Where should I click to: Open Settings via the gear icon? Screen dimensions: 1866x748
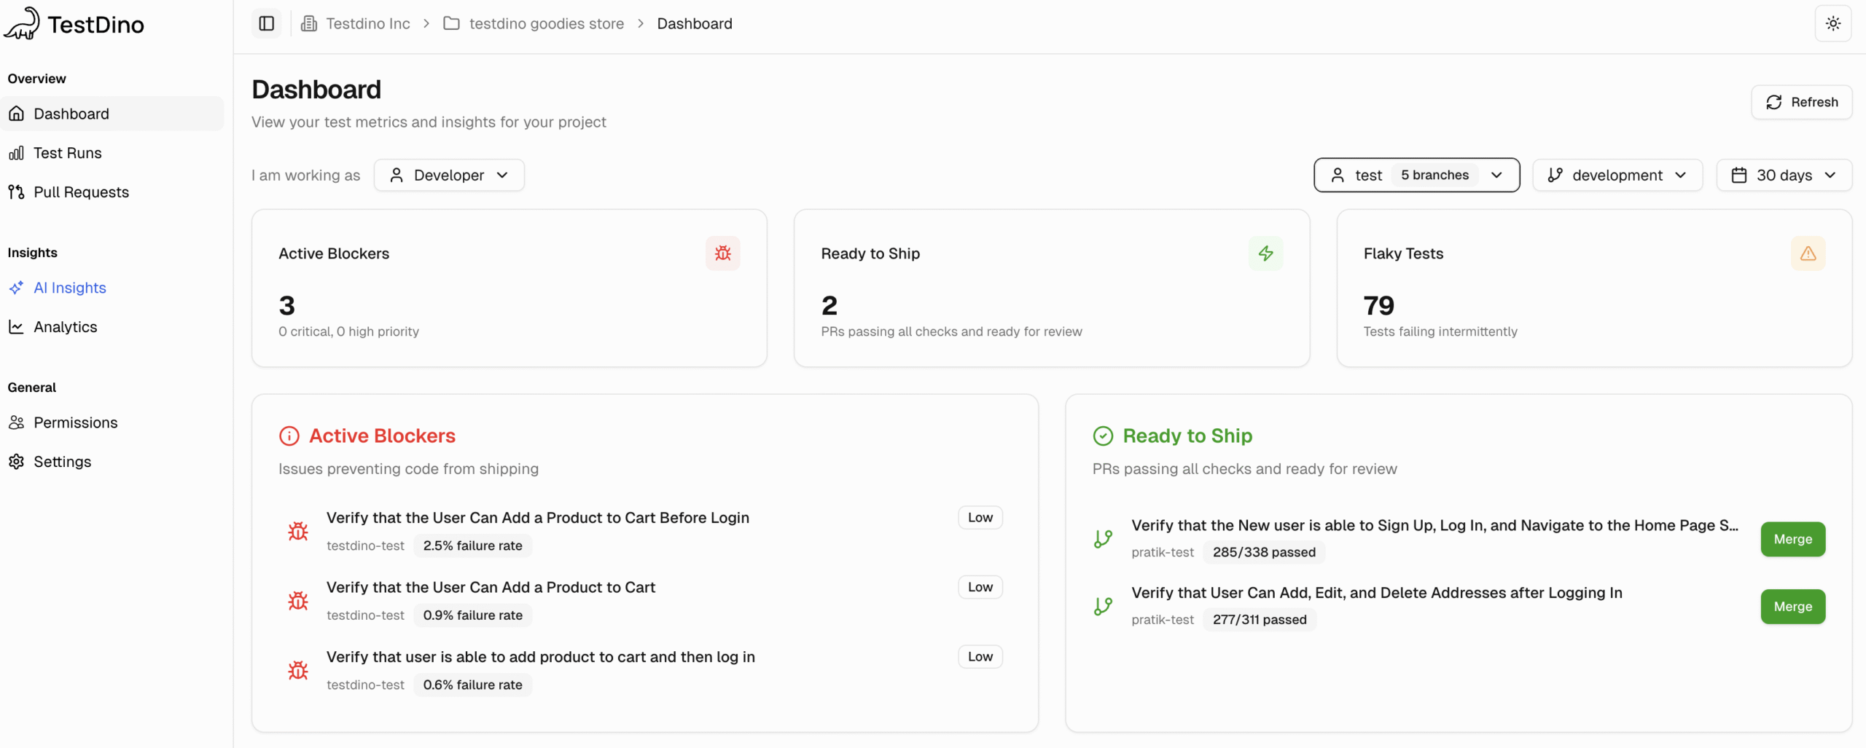click(16, 461)
